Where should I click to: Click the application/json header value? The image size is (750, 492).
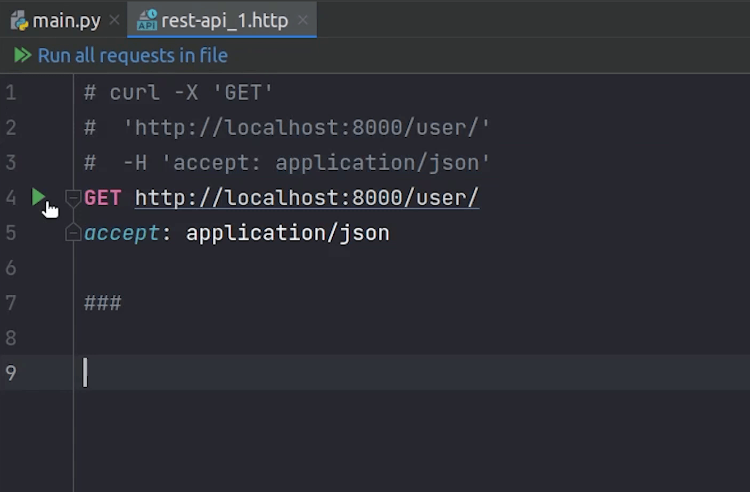[x=287, y=232]
